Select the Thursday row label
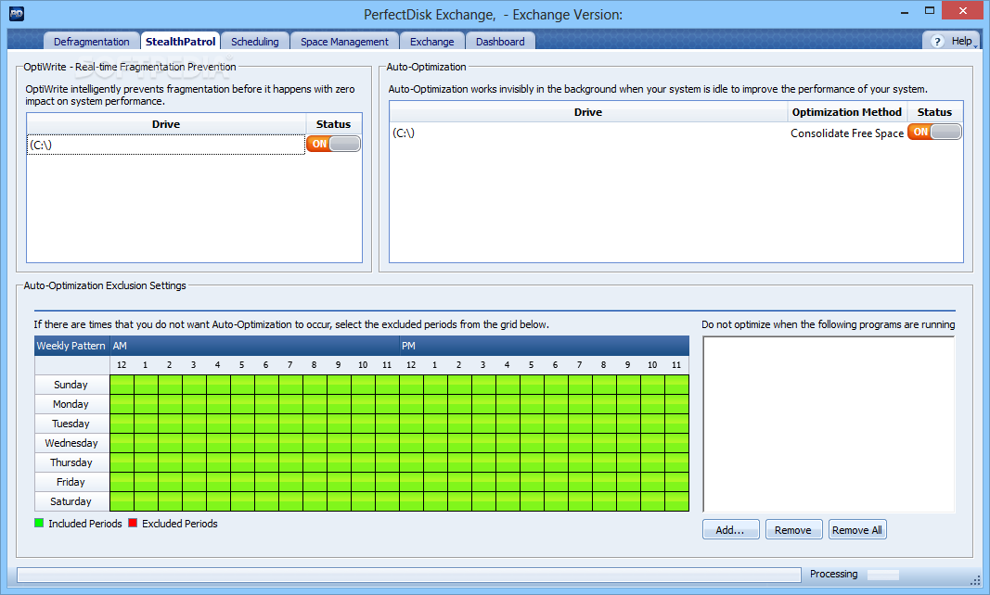Screen dimensions: 990x595 pyautogui.click(x=71, y=462)
